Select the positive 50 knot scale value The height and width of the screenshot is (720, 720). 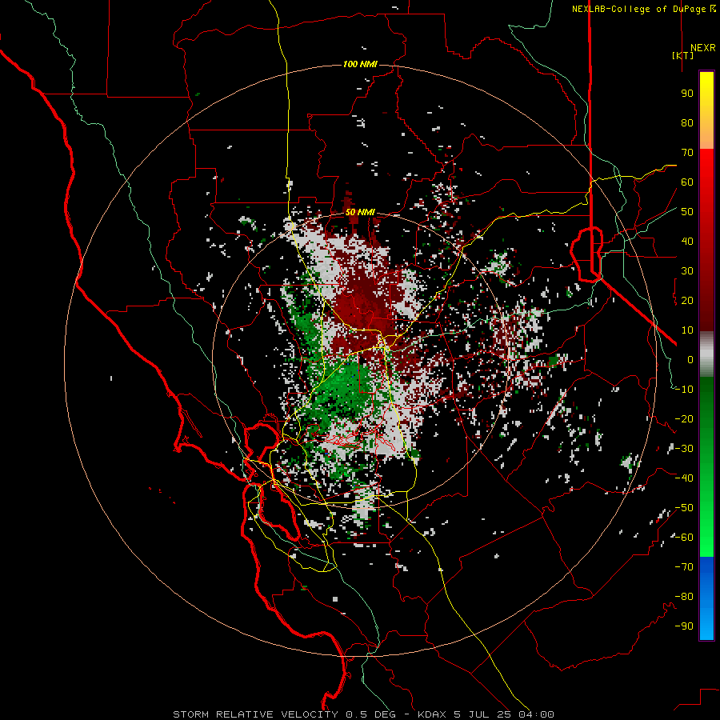click(x=687, y=212)
